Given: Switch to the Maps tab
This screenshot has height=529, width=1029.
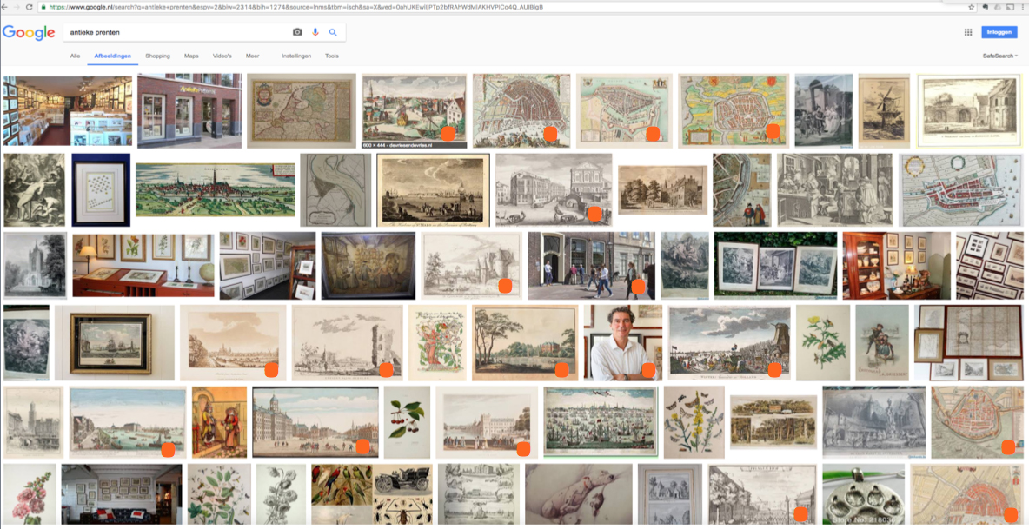Looking at the screenshot, I should tap(191, 56).
